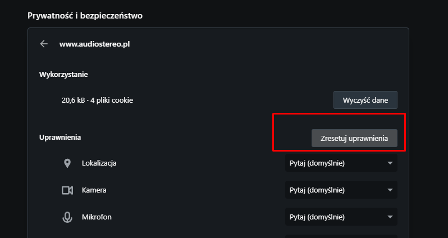
Task: Click the Lokalizacja permission label
Action: tap(99, 163)
